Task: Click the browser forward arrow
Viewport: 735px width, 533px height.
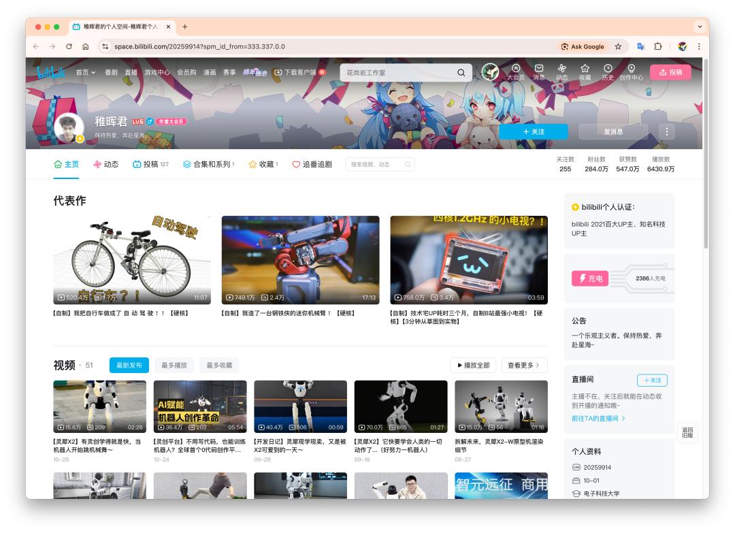Action: tap(52, 46)
